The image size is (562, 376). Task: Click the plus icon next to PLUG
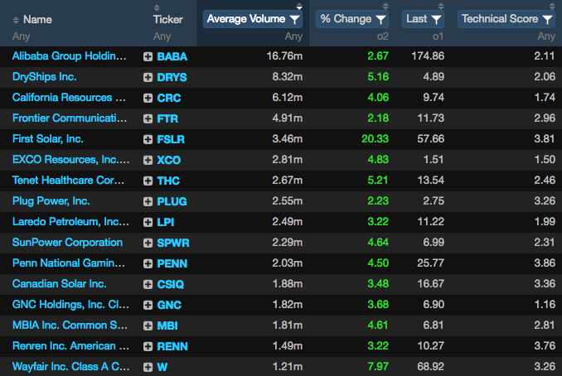pos(148,201)
